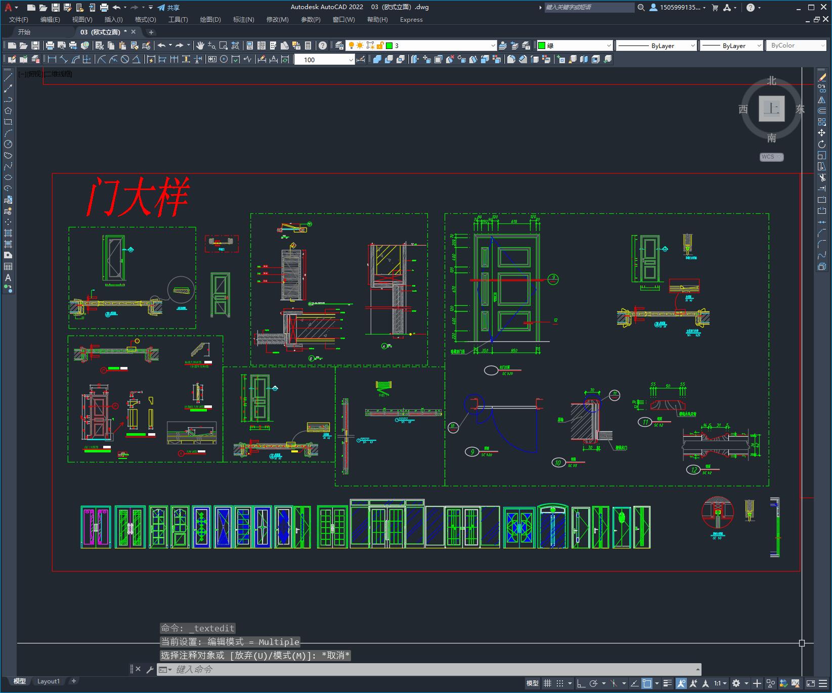The image size is (832, 693).
Task: Click the Polygon draw tool
Action: pyautogui.click(x=8, y=111)
